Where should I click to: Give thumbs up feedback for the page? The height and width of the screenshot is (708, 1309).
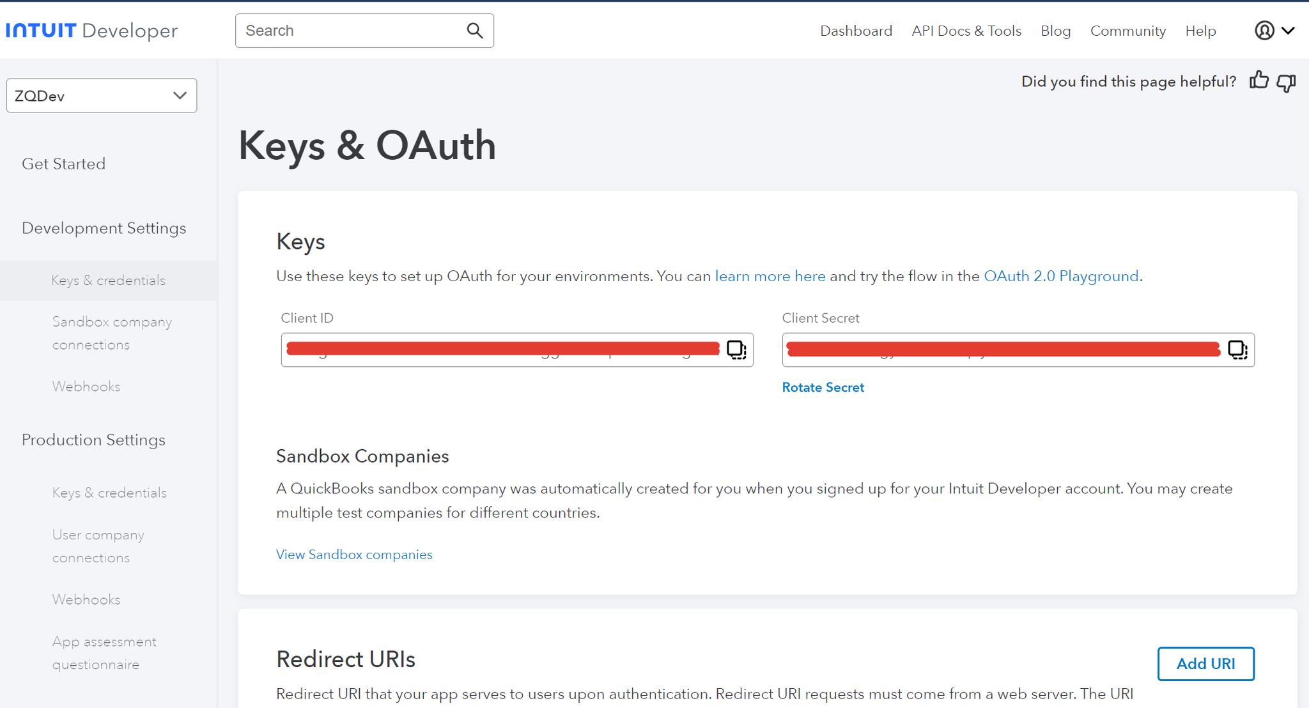pos(1259,81)
